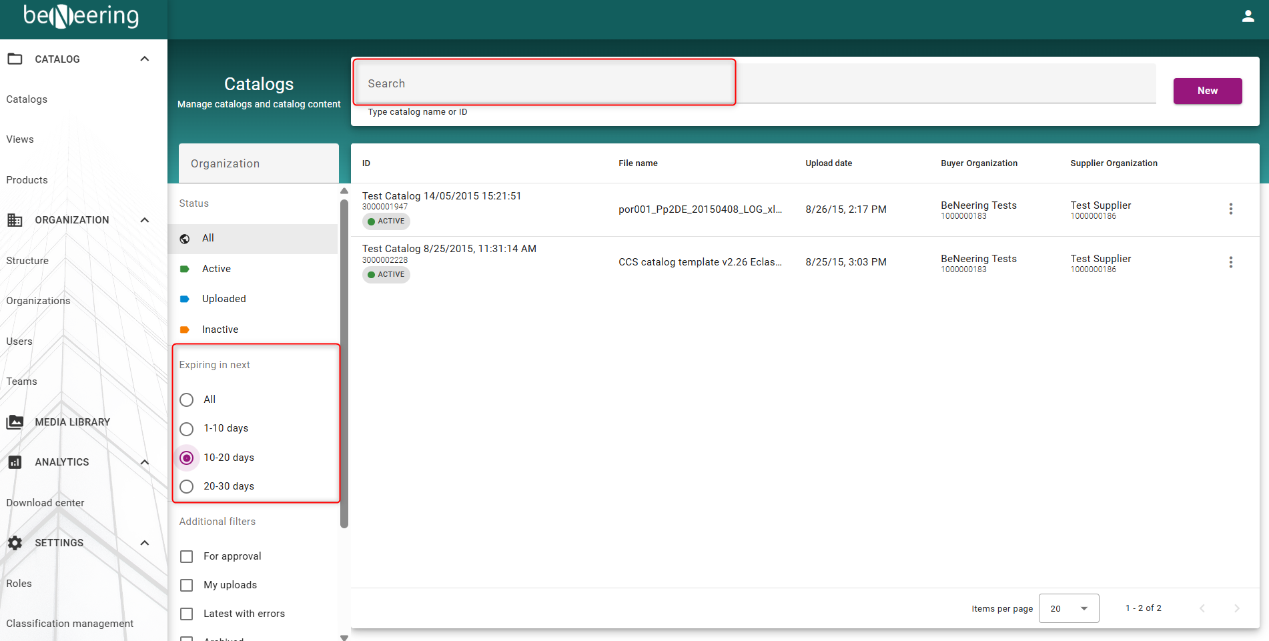This screenshot has height=641, width=1269.
Task: Click the Settings gear icon
Action: [x=15, y=543]
